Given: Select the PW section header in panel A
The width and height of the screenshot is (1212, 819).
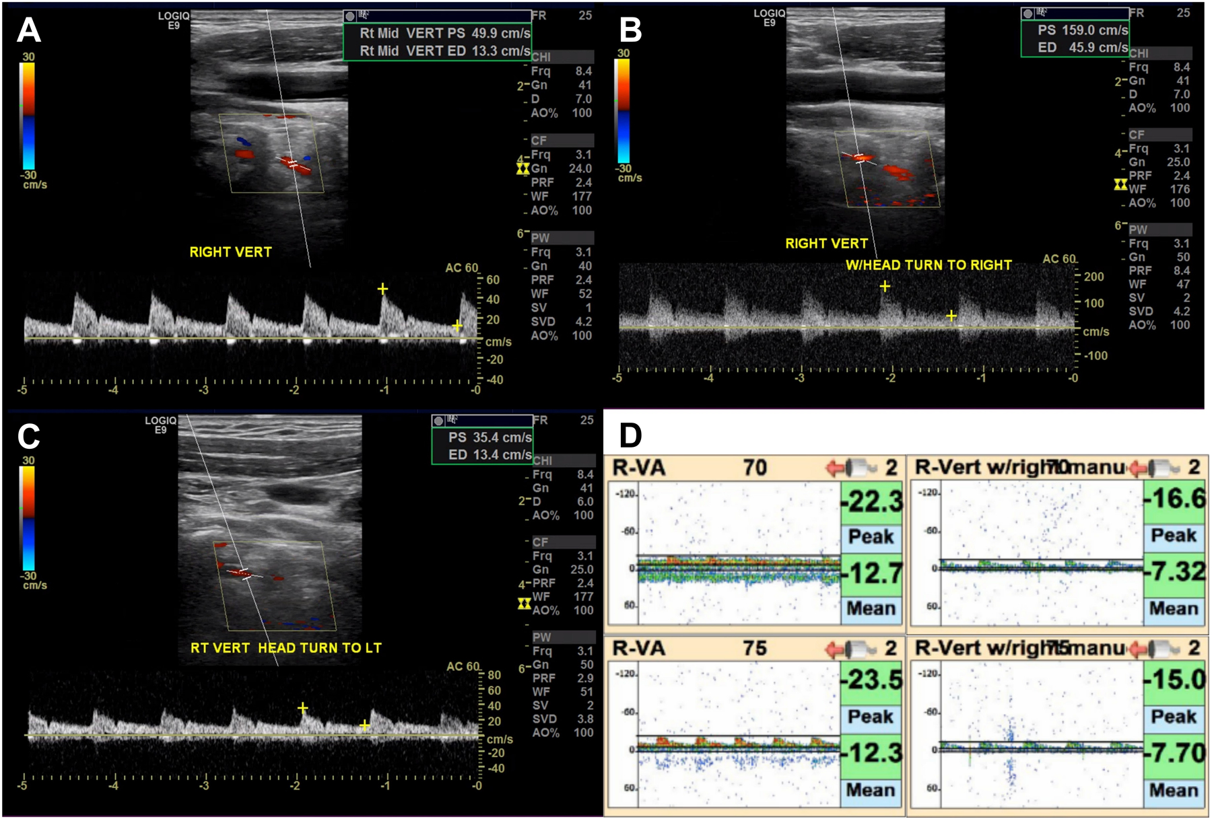Looking at the screenshot, I should tap(562, 238).
